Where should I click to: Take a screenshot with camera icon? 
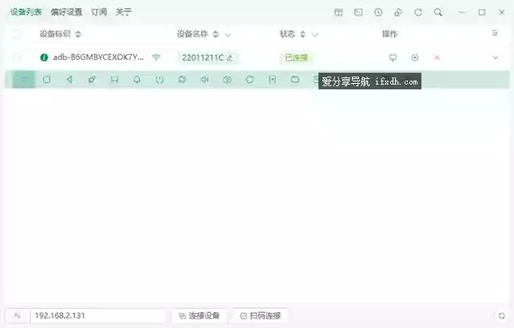pos(227,79)
